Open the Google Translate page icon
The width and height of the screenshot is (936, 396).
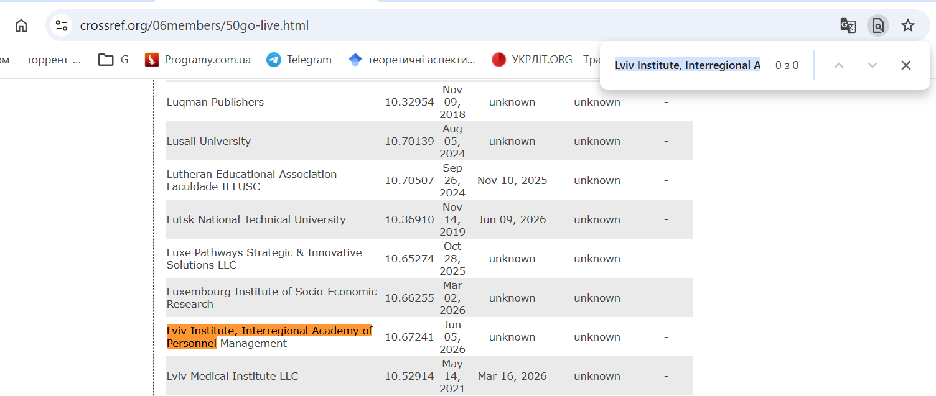tap(848, 25)
